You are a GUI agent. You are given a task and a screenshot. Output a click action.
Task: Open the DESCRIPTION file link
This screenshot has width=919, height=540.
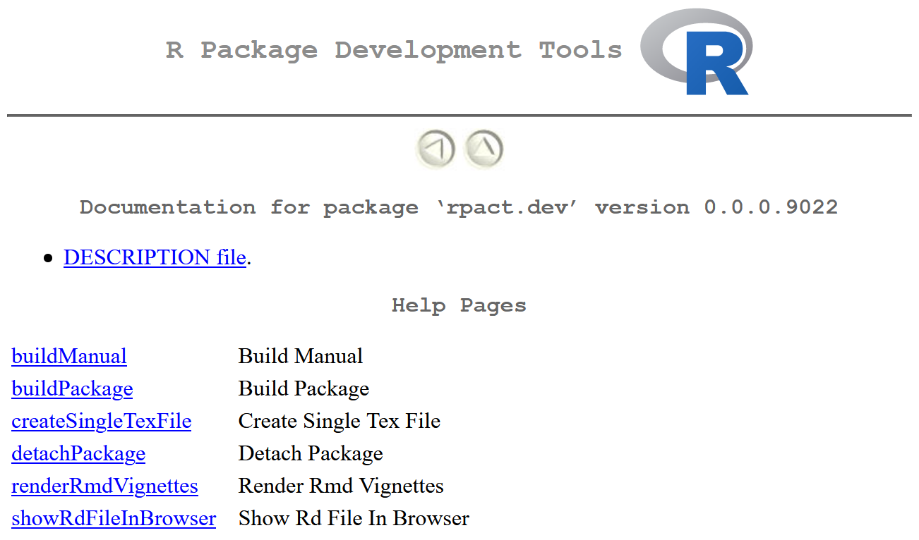pos(155,257)
